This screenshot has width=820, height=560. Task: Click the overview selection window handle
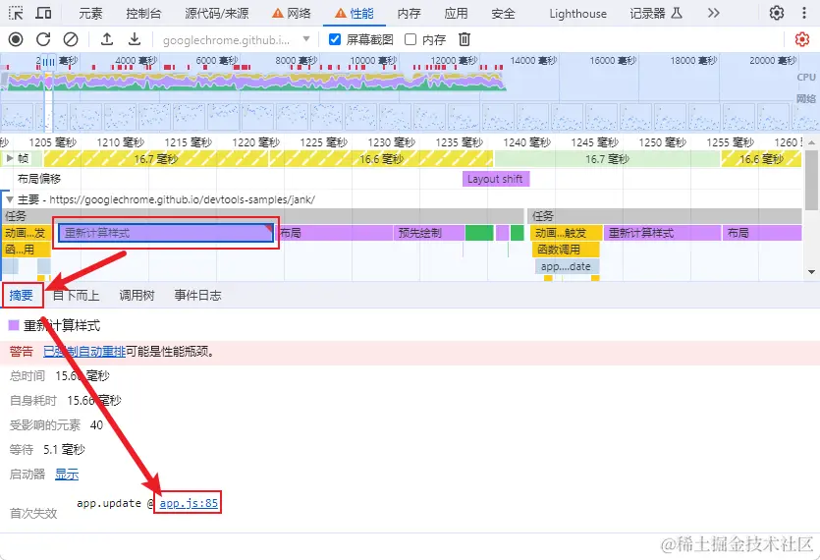[48, 62]
